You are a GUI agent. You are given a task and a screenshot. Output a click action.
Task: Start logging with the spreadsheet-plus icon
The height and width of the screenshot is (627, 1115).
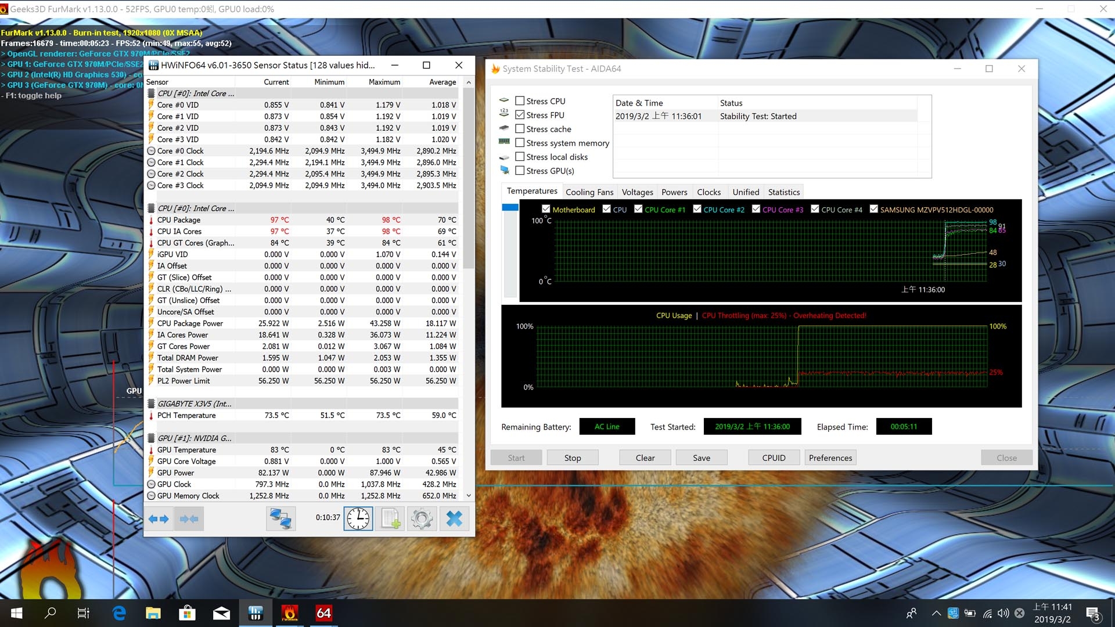pyautogui.click(x=390, y=518)
